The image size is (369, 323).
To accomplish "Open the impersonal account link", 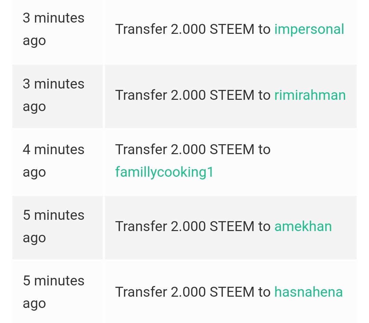I will pyautogui.click(x=309, y=30).
